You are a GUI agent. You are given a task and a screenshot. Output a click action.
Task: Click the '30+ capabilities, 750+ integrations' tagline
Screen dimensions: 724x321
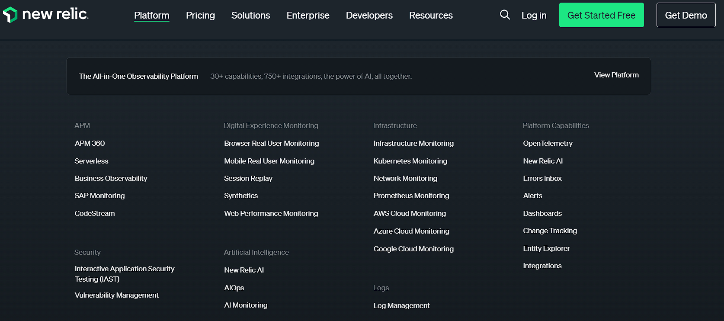point(311,76)
